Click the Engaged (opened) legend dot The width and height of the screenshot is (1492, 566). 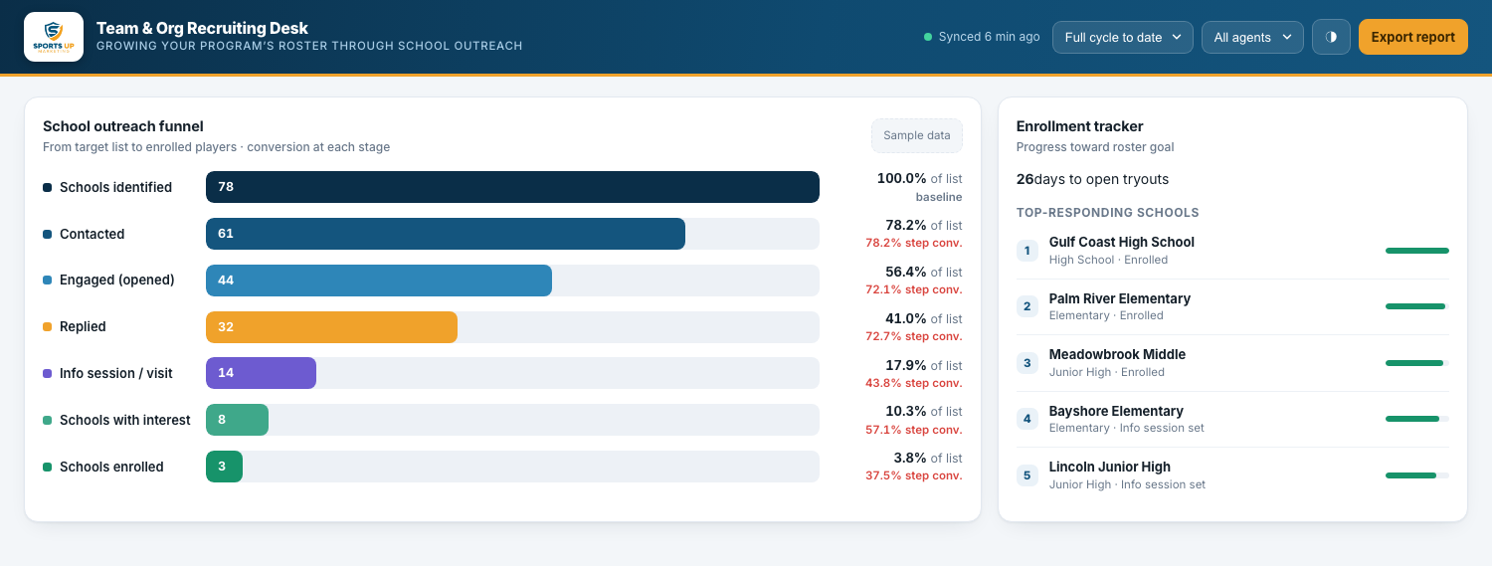point(47,281)
